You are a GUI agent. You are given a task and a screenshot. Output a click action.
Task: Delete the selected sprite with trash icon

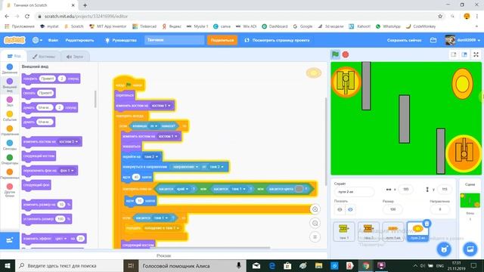point(427,224)
